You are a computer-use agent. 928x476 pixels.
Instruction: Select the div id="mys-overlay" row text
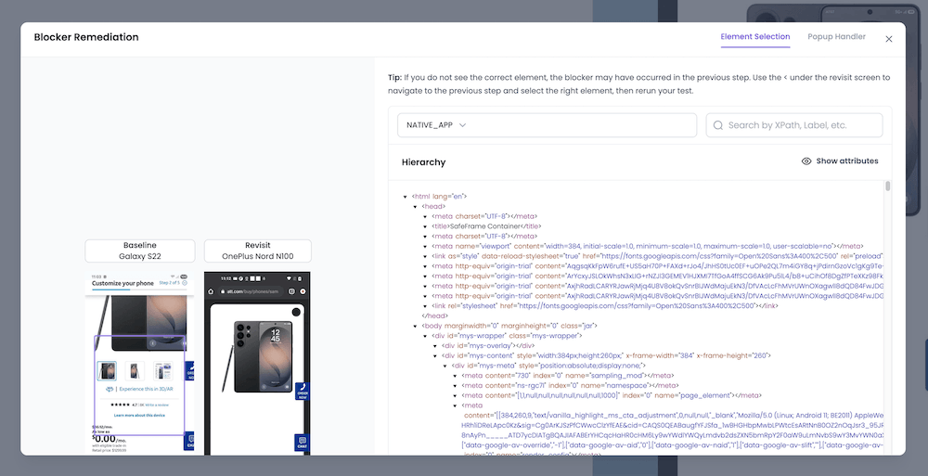click(x=488, y=346)
